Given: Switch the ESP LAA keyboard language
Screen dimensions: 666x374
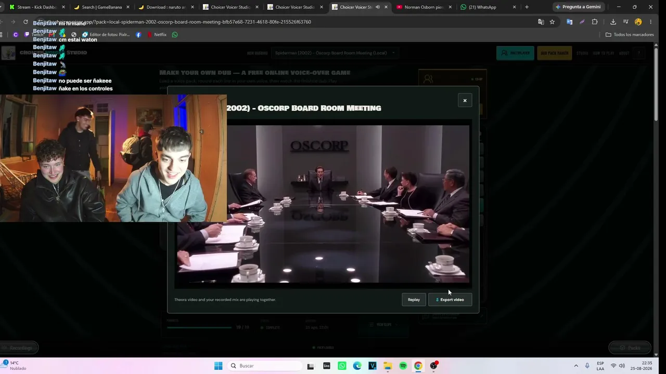Looking at the screenshot, I should [600, 366].
